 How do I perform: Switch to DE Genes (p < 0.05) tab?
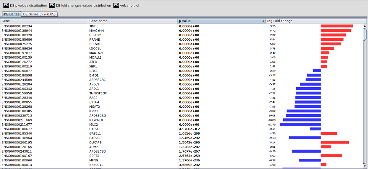pyautogui.click(x=39, y=14)
